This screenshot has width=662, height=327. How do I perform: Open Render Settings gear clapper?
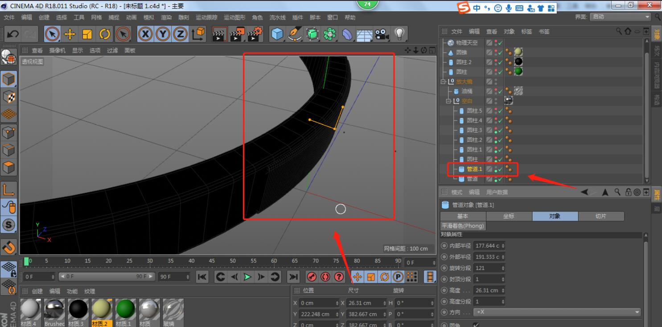255,34
